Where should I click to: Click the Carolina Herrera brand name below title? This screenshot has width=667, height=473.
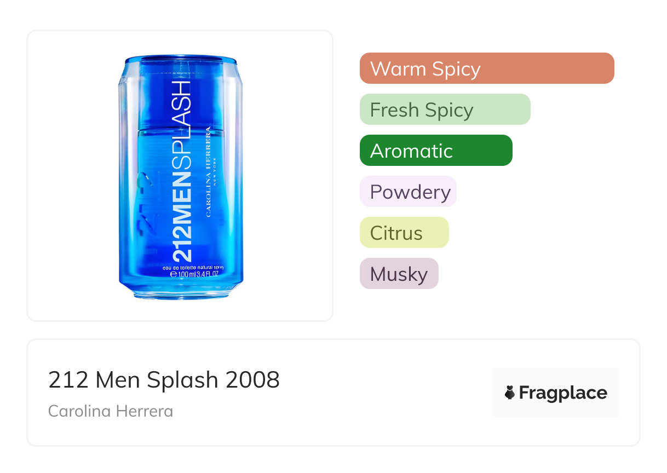point(111,411)
